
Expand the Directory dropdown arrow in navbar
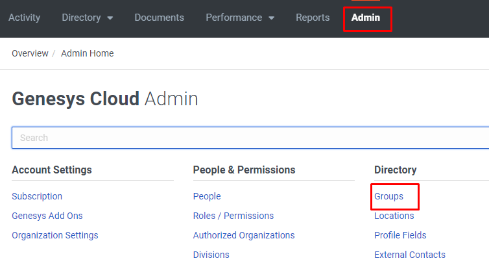pos(110,18)
